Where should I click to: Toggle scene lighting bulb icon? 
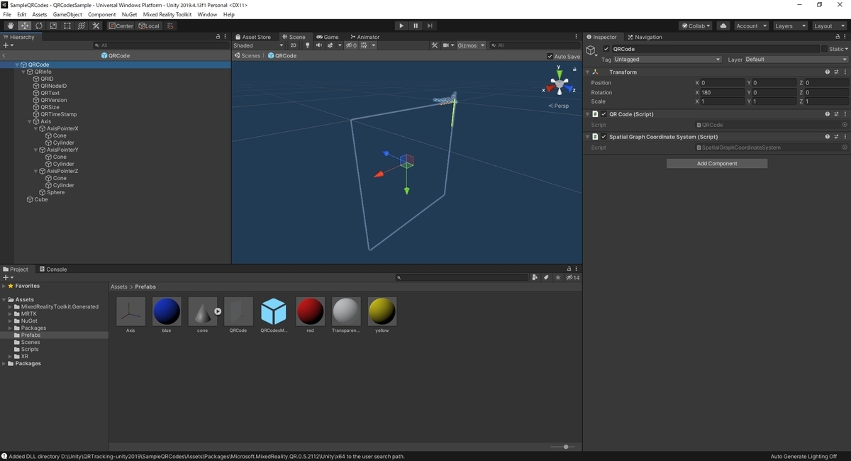(x=308, y=45)
